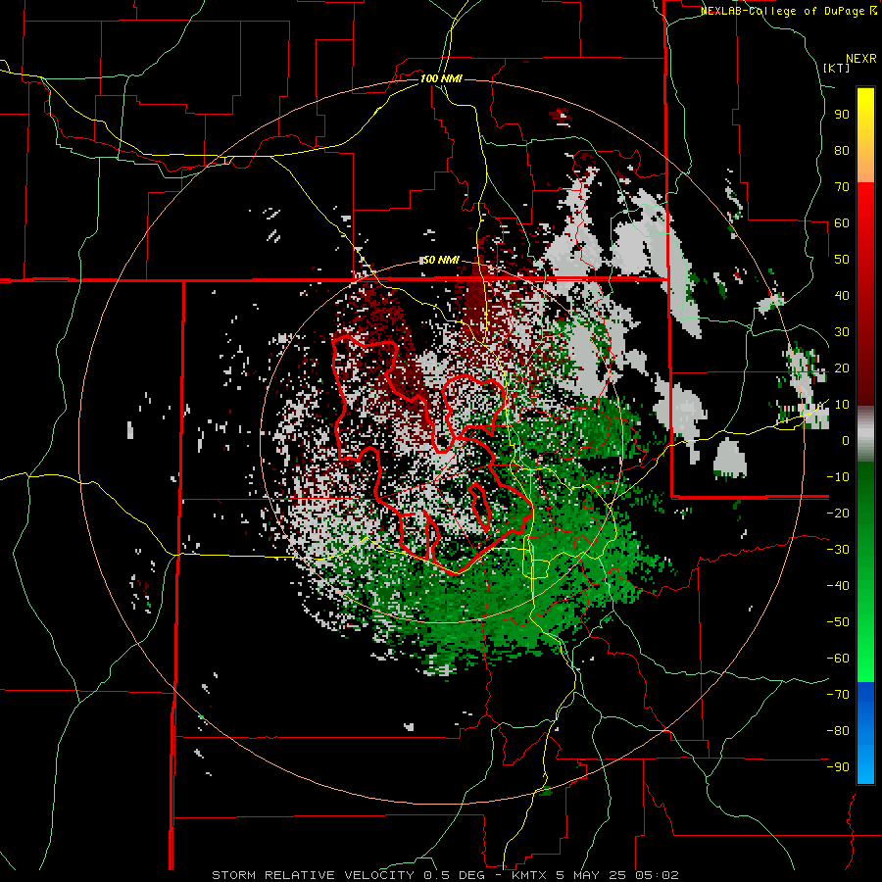Click the -90 value on velocity scale

click(x=838, y=767)
